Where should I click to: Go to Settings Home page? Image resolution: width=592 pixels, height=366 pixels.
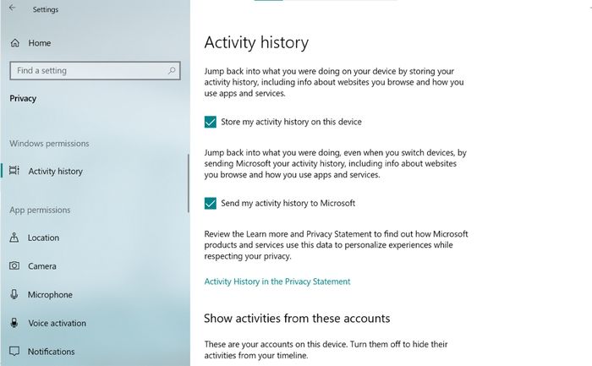pos(39,43)
